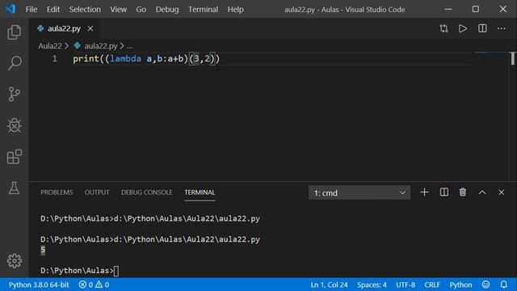Switch to the OUTPUT panel tab
Image resolution: width=517 pixels, height=291 pixels.
pyautogui.click(x=97, y=192)
